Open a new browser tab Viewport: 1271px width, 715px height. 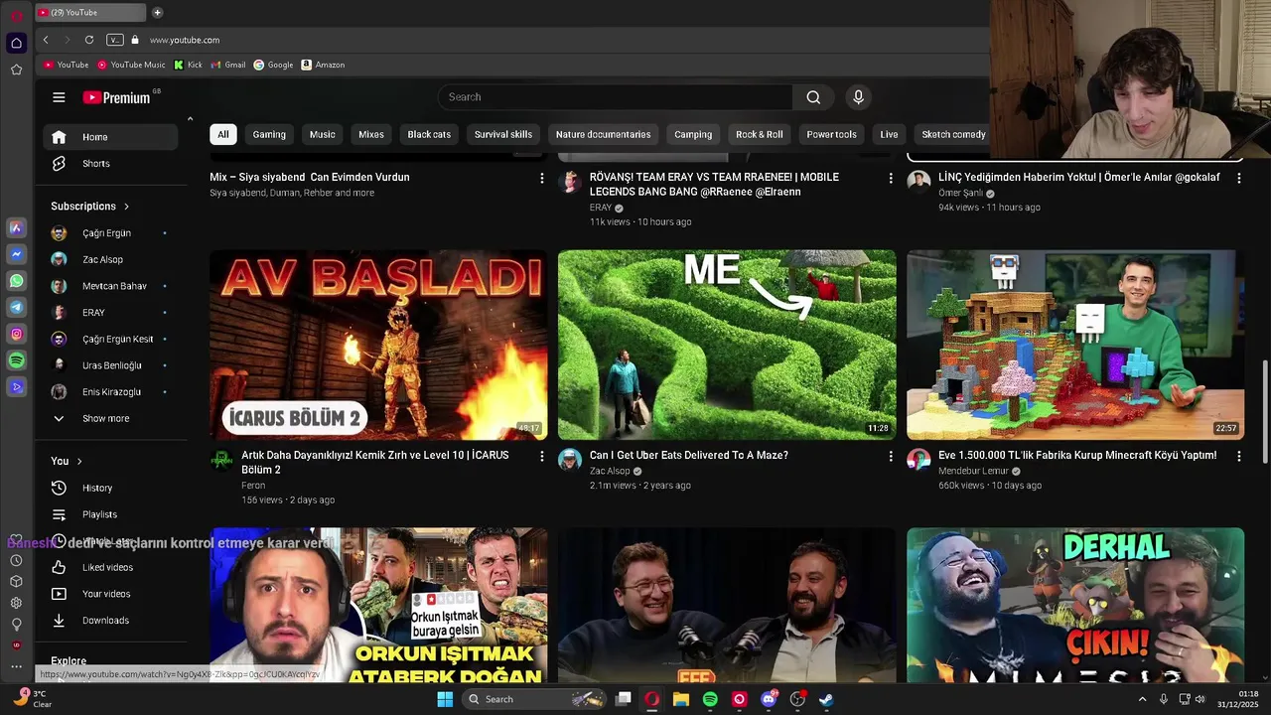pos(157,13)
